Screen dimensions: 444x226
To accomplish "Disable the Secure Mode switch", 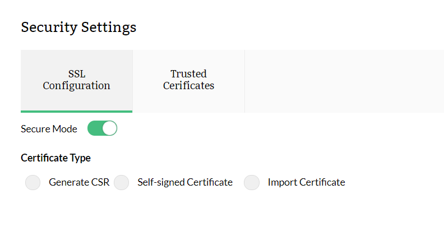I will (x=102, y=128).
